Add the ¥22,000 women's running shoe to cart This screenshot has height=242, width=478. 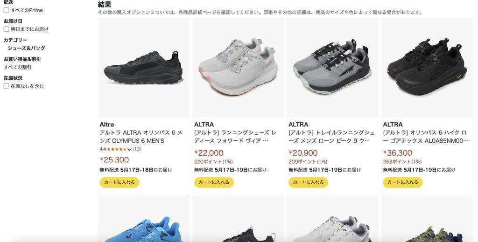(214, 182)
